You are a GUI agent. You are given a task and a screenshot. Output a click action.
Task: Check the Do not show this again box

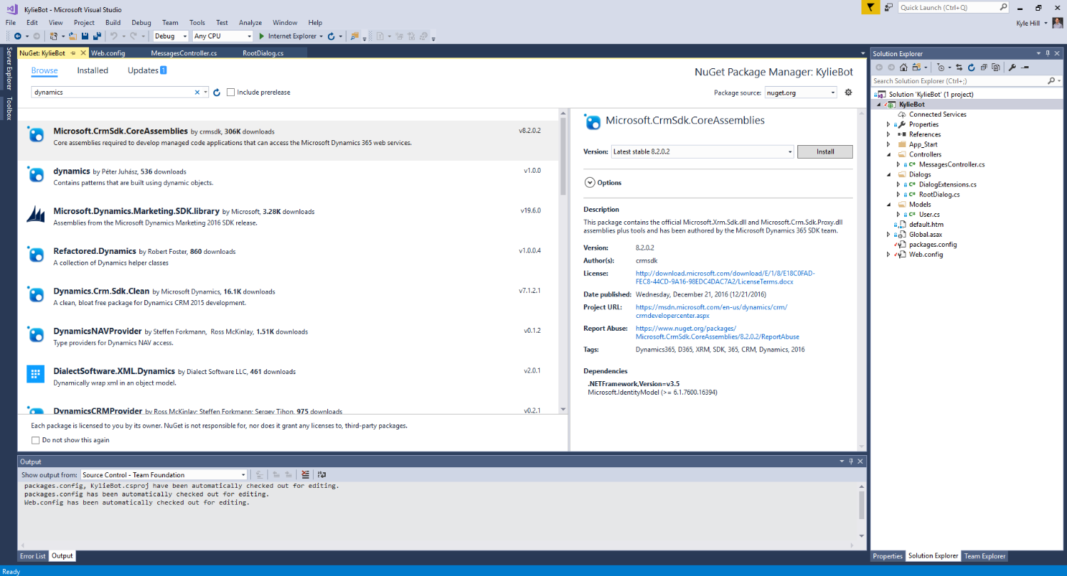tap(36, 440)
